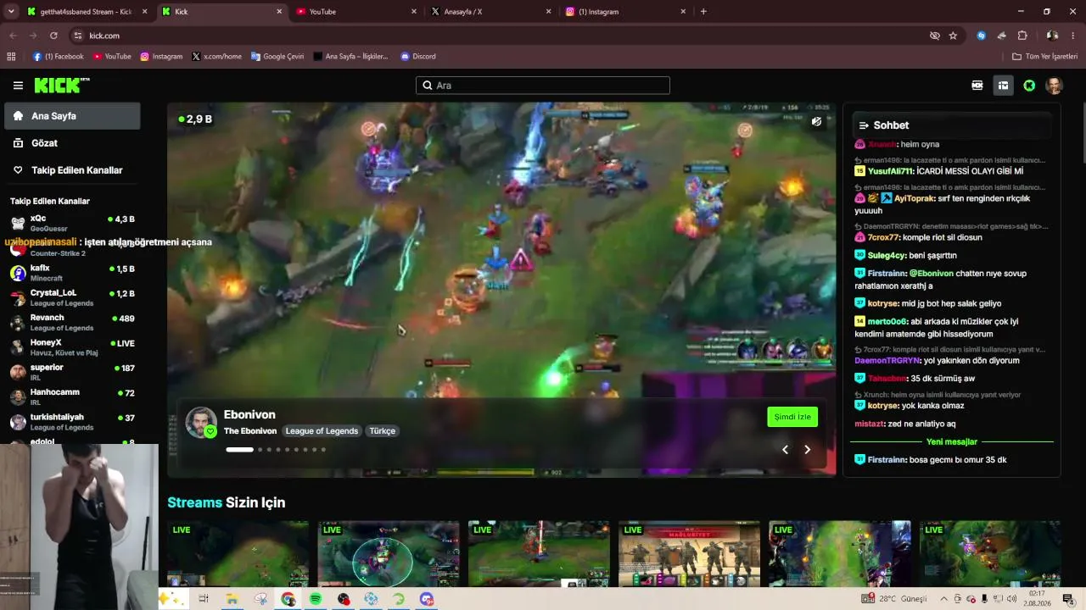
Task: Open xQc channel in followed list
Action: click(x=72, y=223)
